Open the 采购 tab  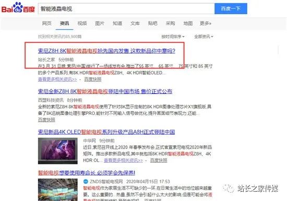coord(170,23)
